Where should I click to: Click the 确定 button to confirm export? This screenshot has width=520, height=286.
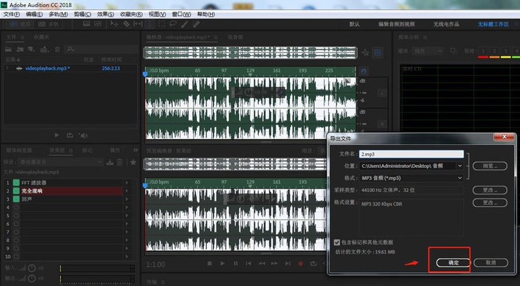click(x=454, y=263)
